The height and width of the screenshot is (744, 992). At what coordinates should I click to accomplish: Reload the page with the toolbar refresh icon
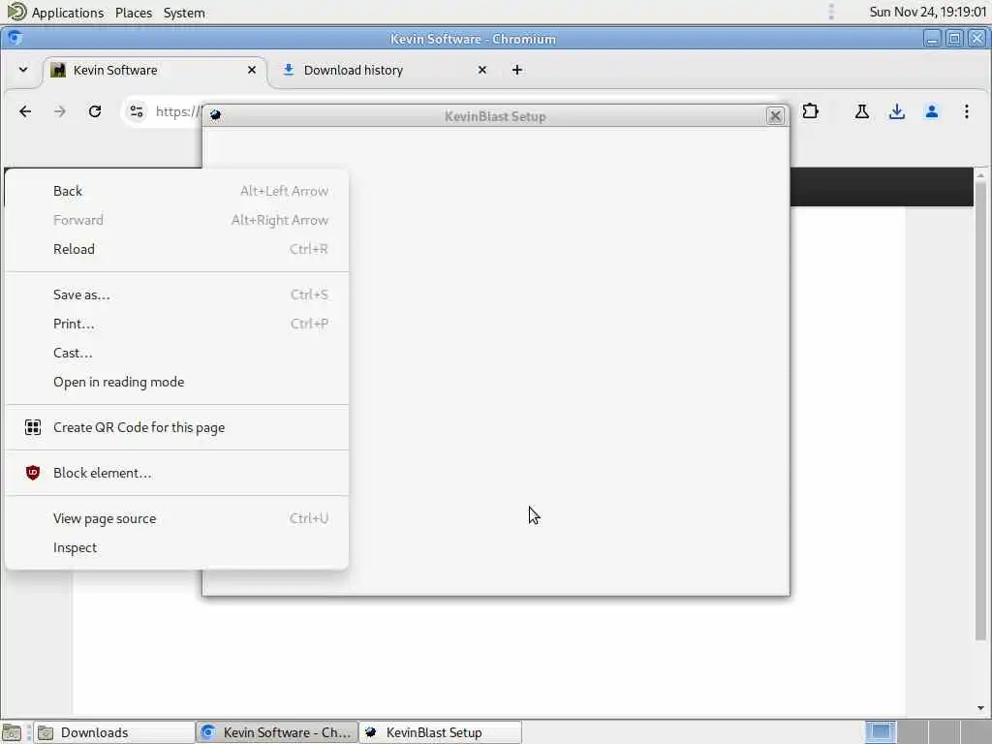[95, 111]
